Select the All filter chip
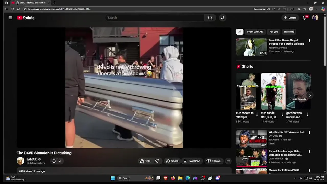 [x=240, y=32]
